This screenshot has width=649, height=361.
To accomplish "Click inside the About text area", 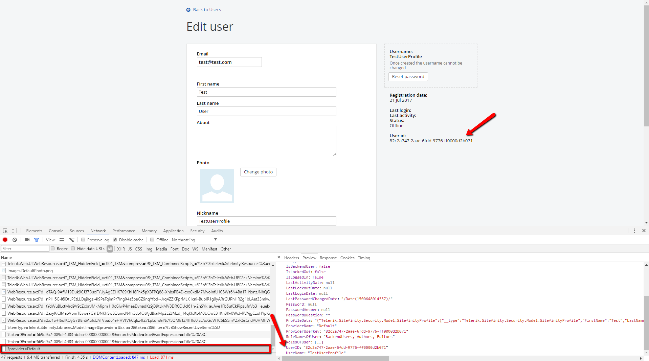I will (x=266, y=141).
